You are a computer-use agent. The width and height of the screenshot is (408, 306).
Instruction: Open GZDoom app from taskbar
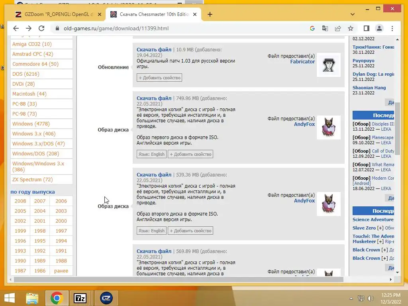pyautogui.click(x=106, y=298)
